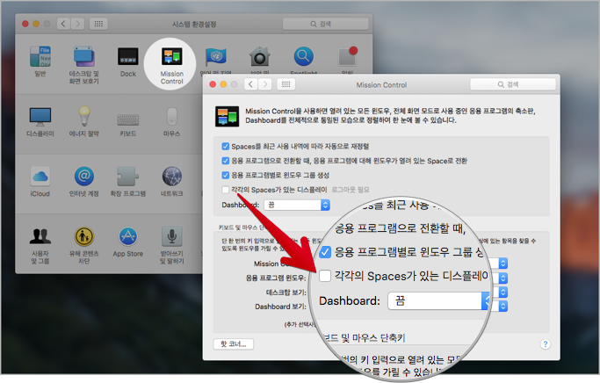The height and width of the screenshot is (383, 600).
Task: Open the highlighted Mission Control icon in 시스템 환경설정
Action: pyautogui.click(x=172, y=57)
